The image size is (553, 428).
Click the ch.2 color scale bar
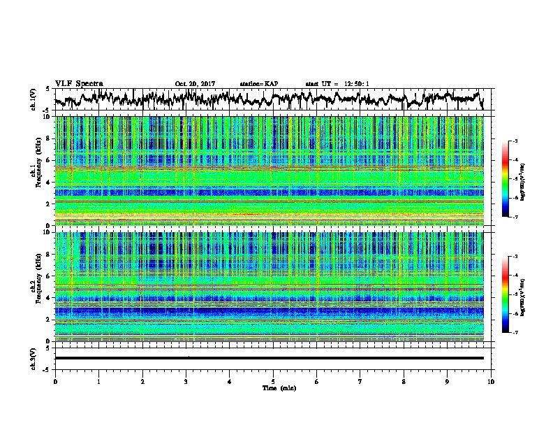[505, 294]
